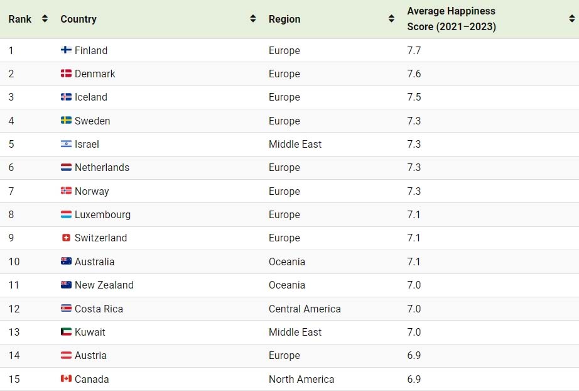Click the Netherlands country name

102,167
